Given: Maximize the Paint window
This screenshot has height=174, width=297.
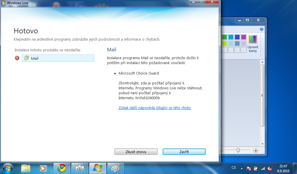Looking at the screenshot, I should tap(247, 20).
